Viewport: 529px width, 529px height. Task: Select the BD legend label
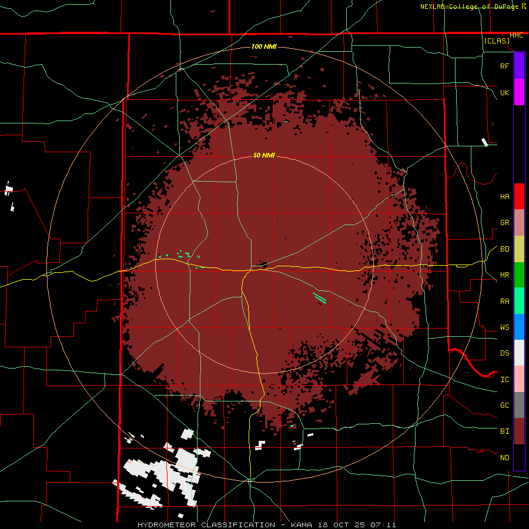504,249
